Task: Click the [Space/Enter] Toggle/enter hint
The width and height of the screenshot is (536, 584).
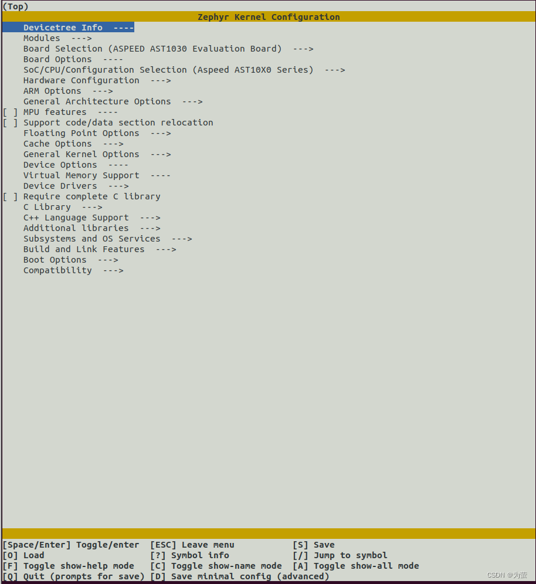Action: click(71, 545)
